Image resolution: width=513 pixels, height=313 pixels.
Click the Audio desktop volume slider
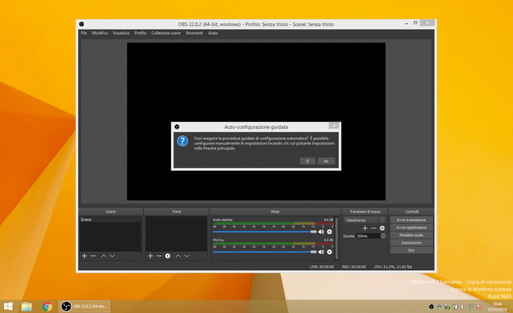pyautogui.click(x=265, y=232)
